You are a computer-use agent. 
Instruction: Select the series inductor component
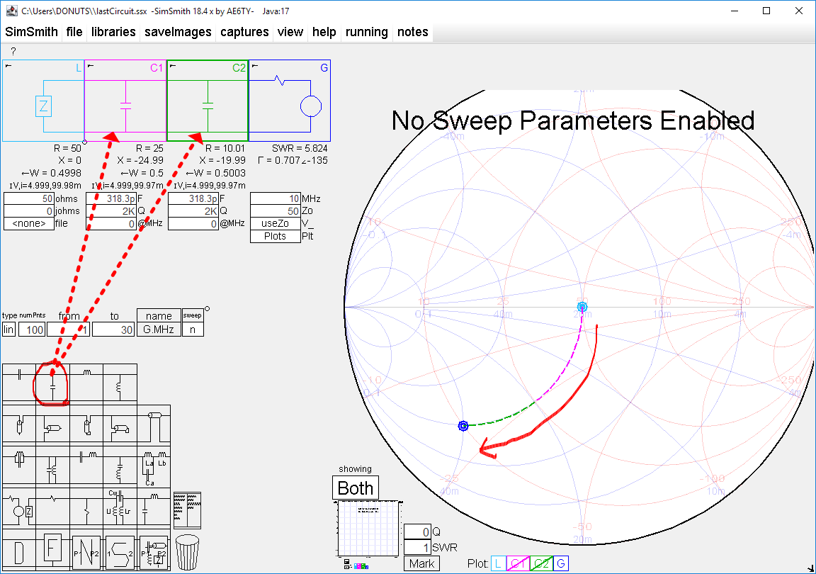86,383
